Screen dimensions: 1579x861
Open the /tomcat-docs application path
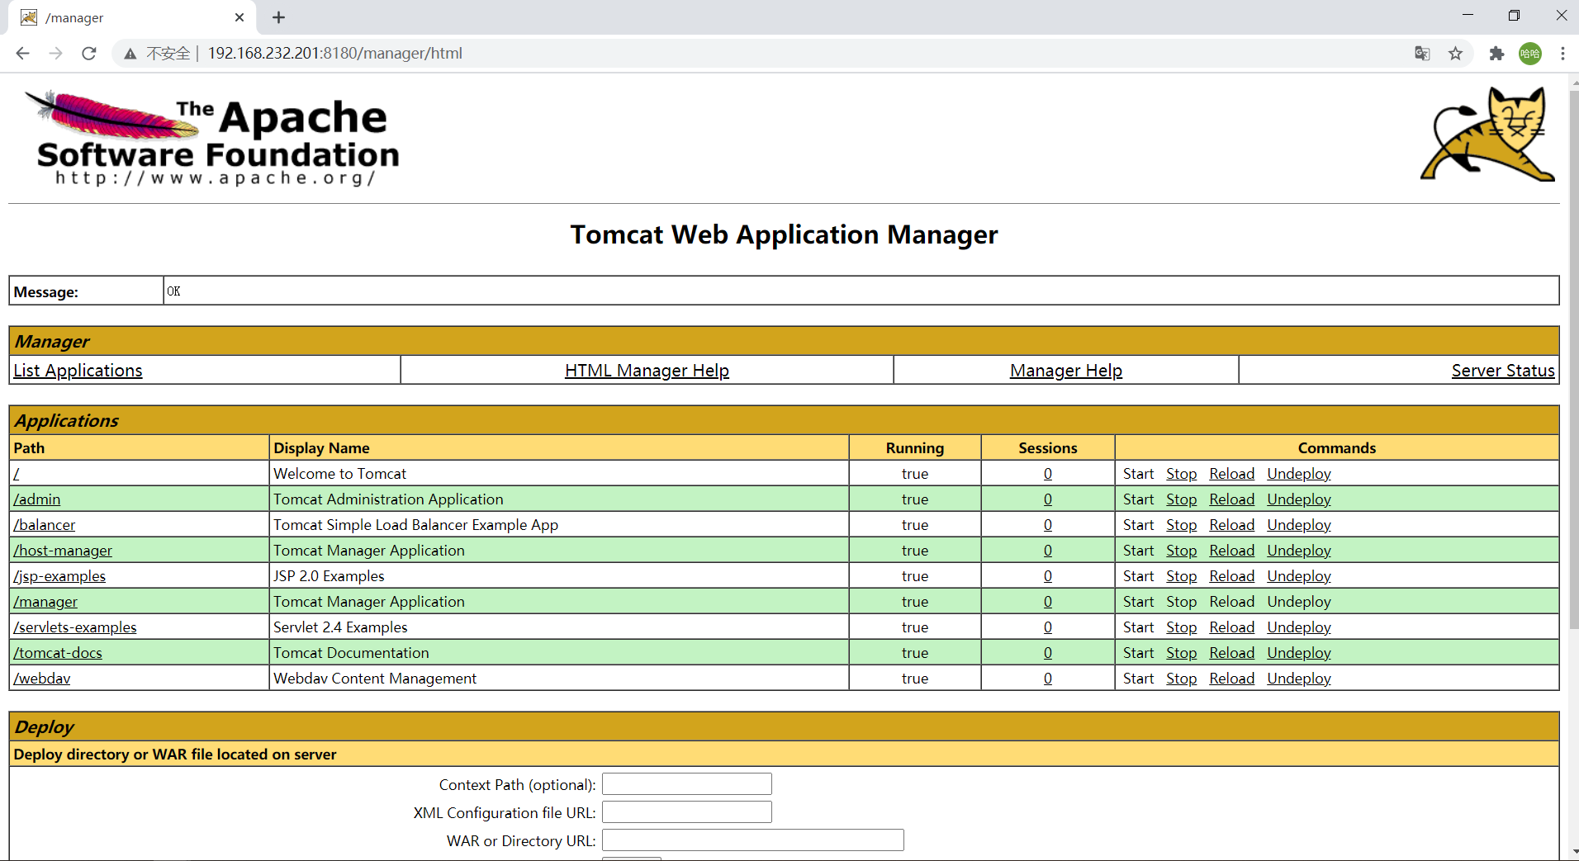58,653
